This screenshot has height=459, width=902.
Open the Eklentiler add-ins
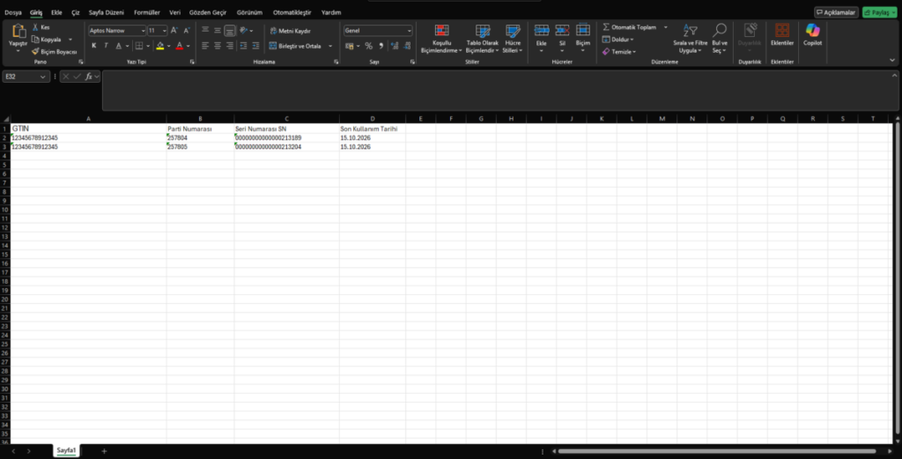[782, 34]
